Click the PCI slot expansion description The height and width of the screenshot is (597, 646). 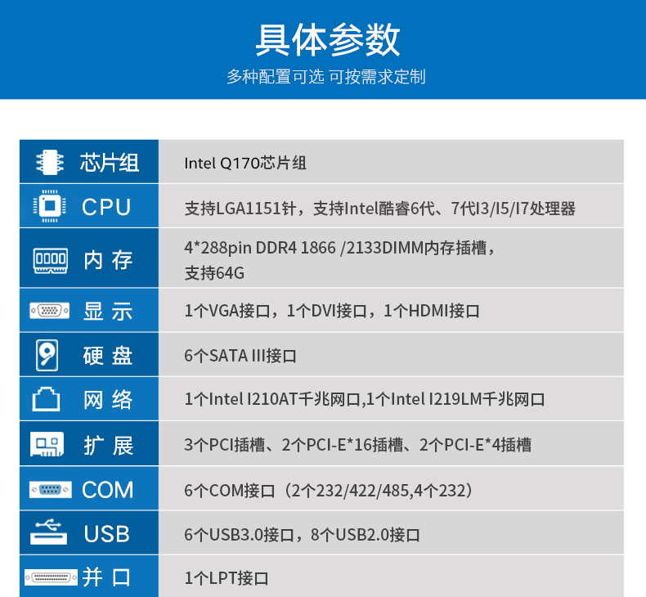357,445
